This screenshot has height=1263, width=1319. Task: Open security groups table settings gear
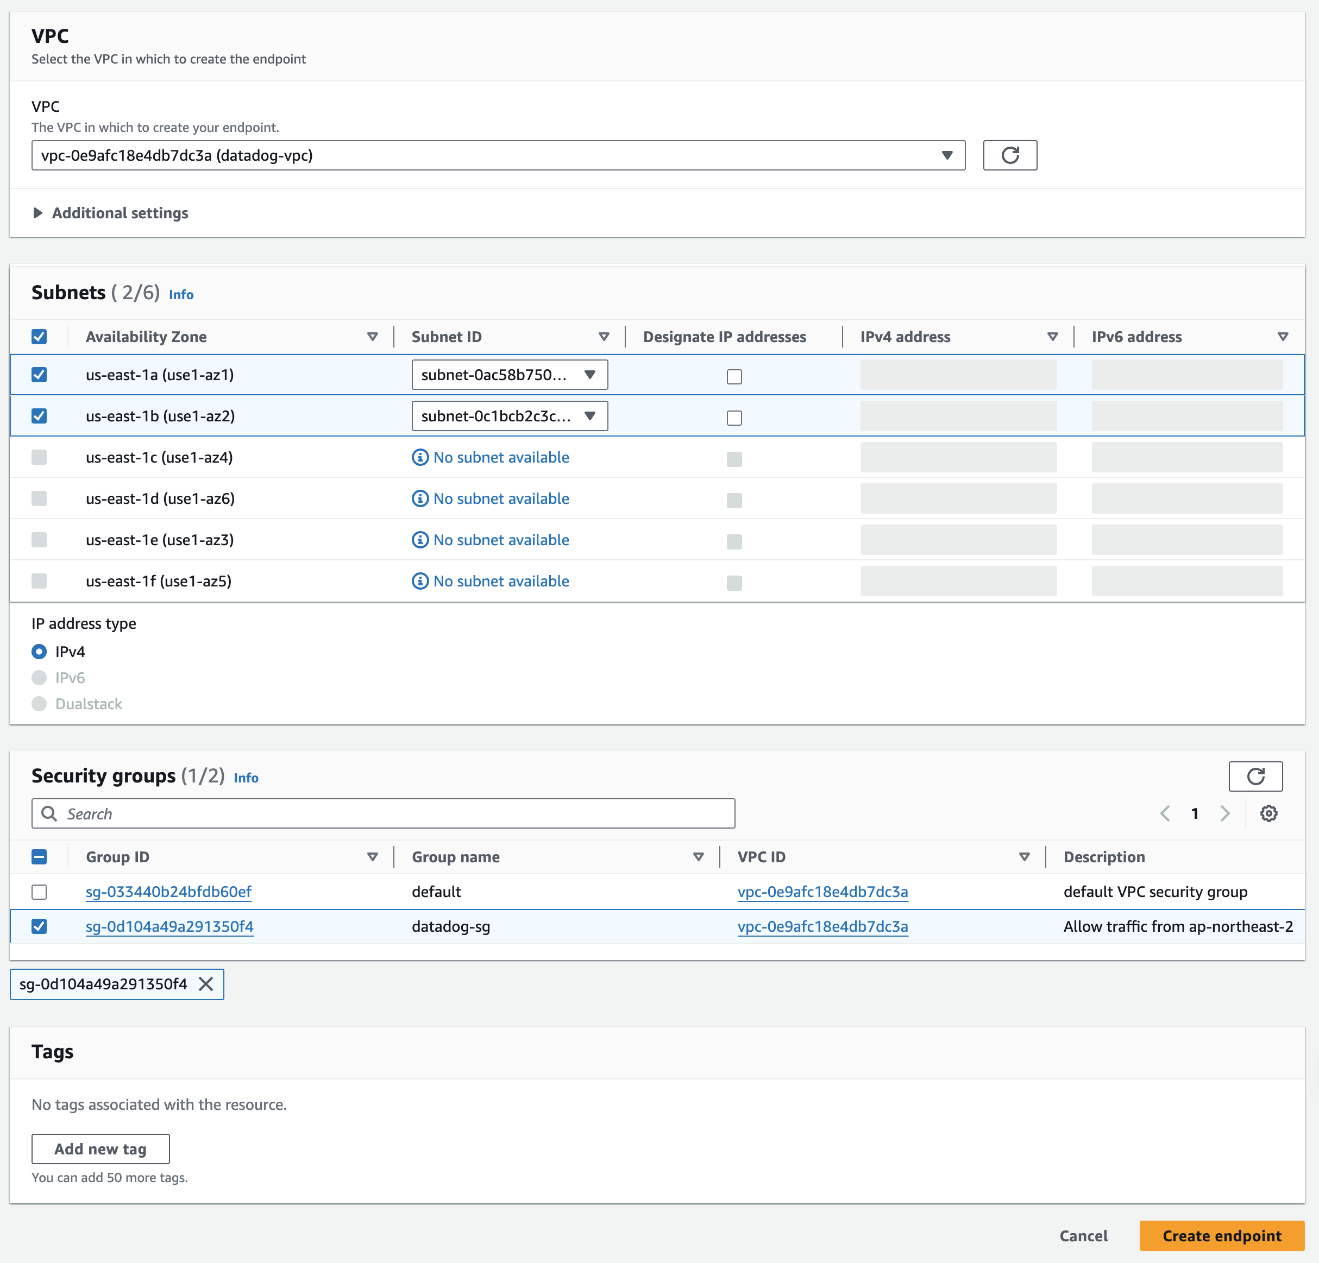click(x=1268, y=813)
